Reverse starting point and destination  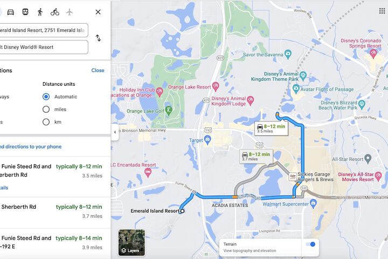[x=98, y=38]
